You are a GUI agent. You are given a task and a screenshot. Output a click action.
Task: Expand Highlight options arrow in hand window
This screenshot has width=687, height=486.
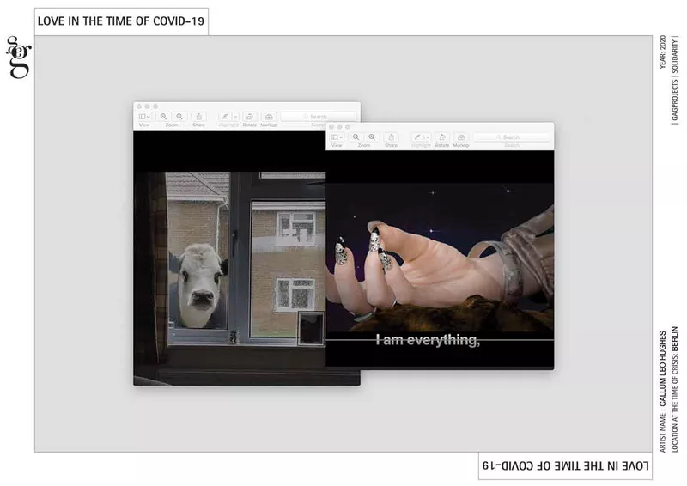[427, 137]
